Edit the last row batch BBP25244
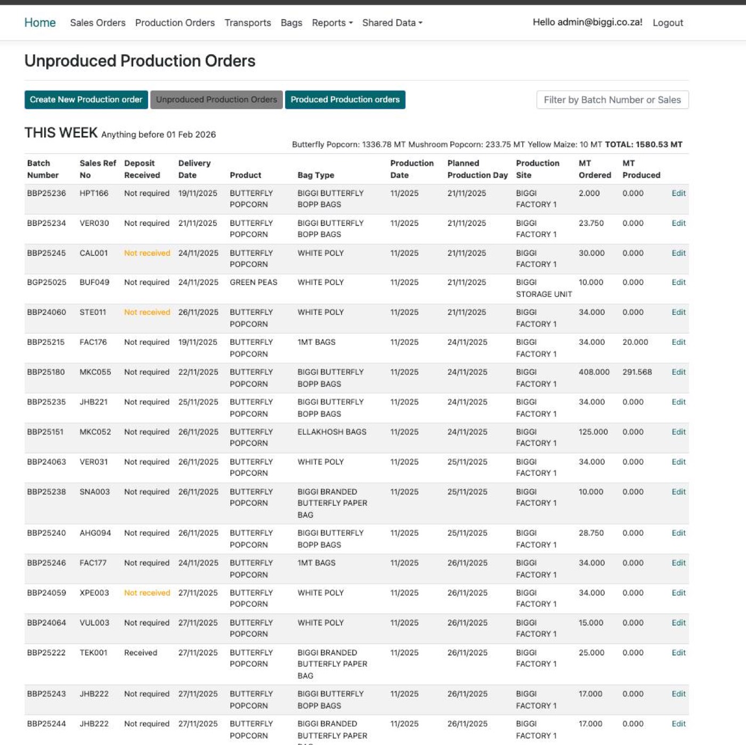Image resolution: width=746 pixels, height=745 pixels. [679, 724]
